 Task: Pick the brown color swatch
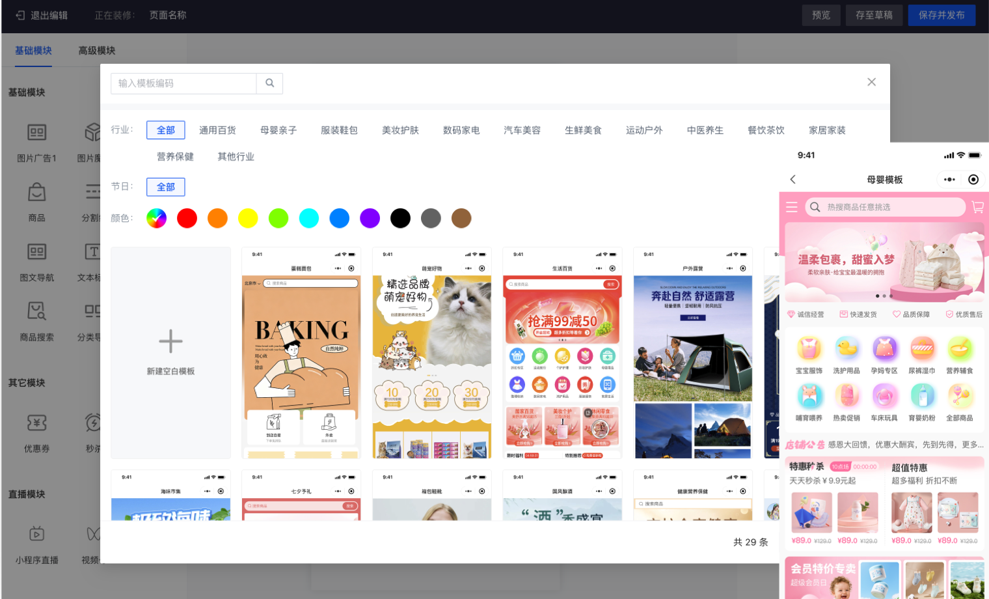click(x=461, y=218)
